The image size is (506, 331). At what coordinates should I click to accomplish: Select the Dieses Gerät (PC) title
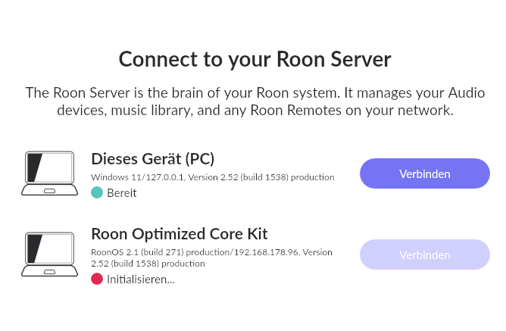tap(153, 159)
